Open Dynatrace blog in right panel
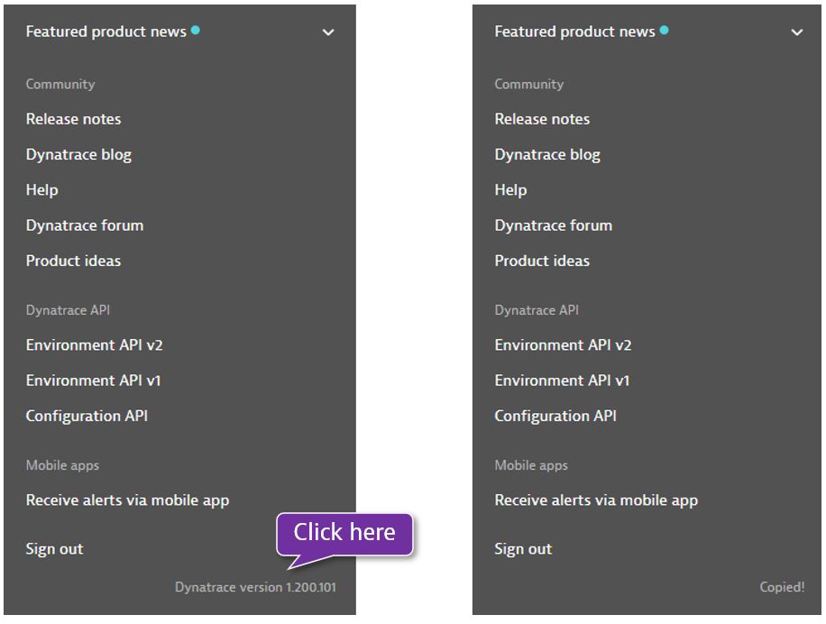This screenshot has width=826, height=624. point(547,154)
